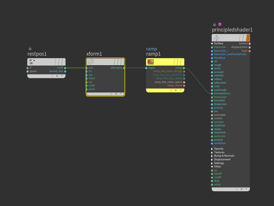The width and height of the screenshot is (274, 206).
Task: Click the restpos1 node icon
Action: 32,62
